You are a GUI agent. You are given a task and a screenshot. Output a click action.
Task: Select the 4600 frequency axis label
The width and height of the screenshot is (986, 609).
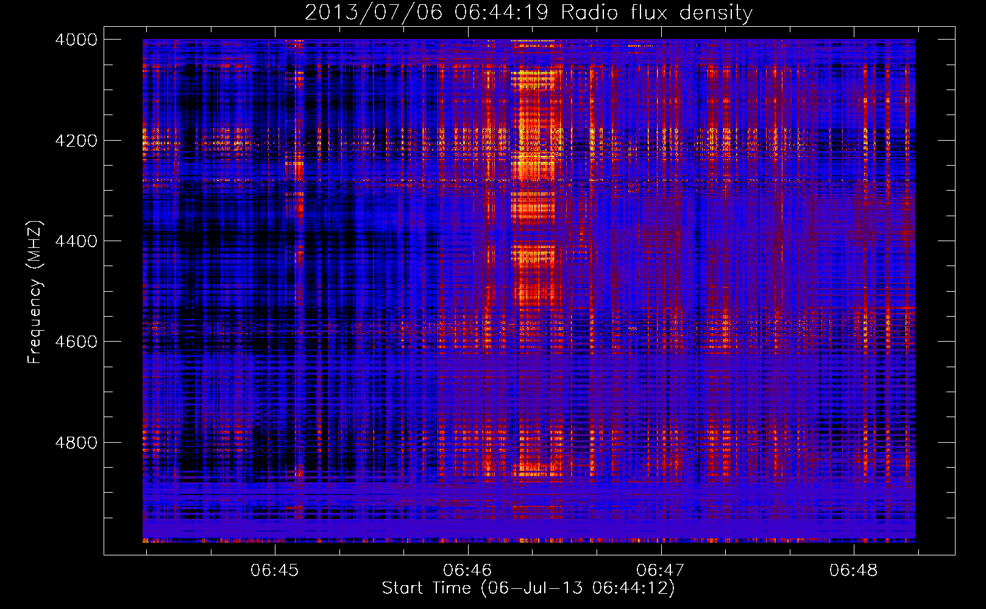click(76, 342)
